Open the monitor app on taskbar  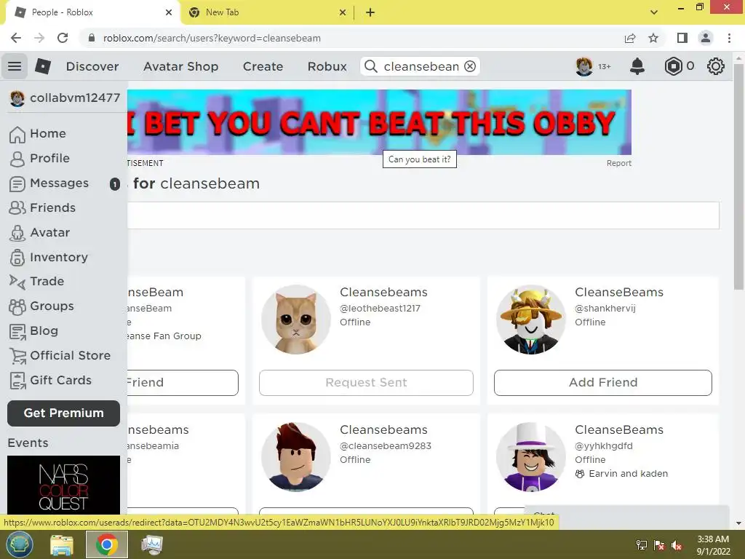[x=152, y=544]
